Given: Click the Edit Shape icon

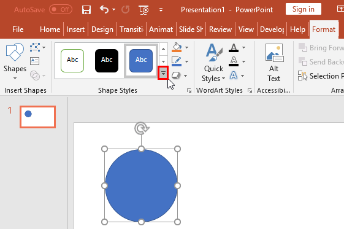Looking at the screenshot, I should (35, 47).
